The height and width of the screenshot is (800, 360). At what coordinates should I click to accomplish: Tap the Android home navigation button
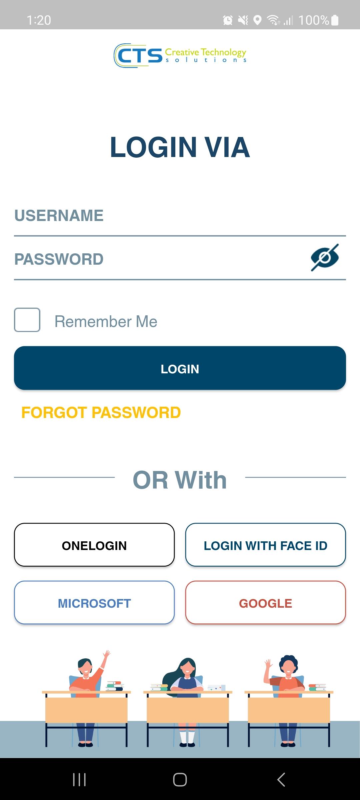pos(180,780)
